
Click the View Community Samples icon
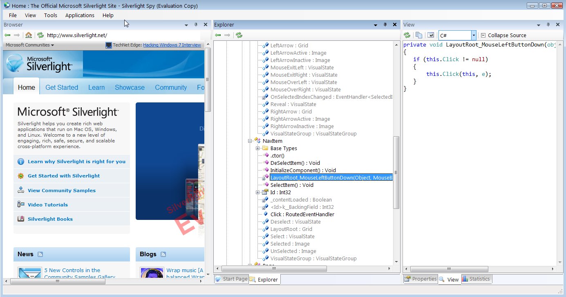(x=21, y=190)
